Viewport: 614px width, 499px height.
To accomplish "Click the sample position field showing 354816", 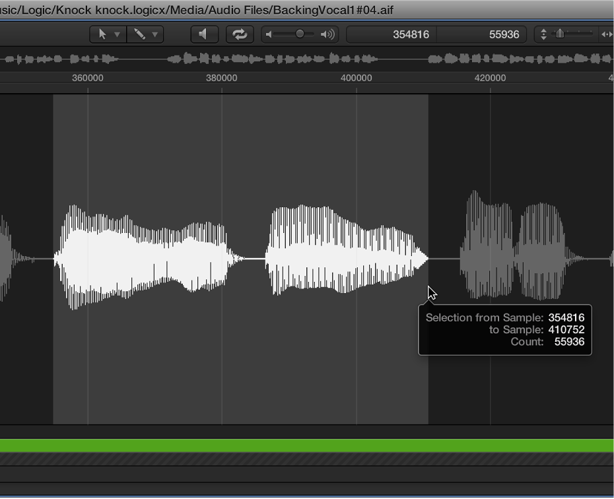I will coord(409,34).
